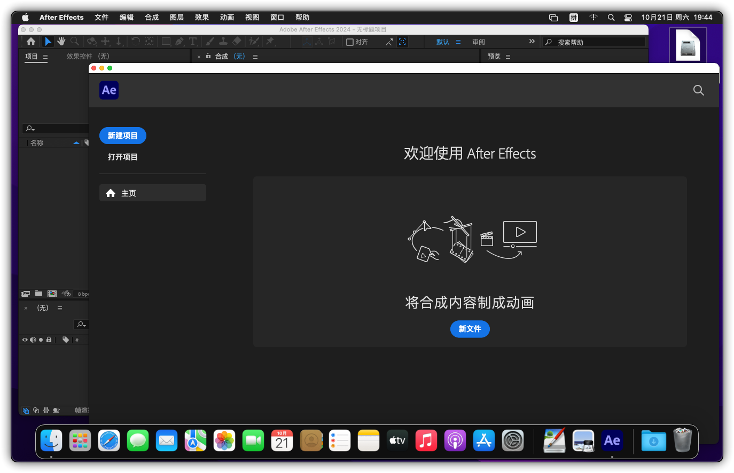The height and width of the screenshot is (473, 734).
Task: Select the Hand tool
Action: [x=61, y=41]
